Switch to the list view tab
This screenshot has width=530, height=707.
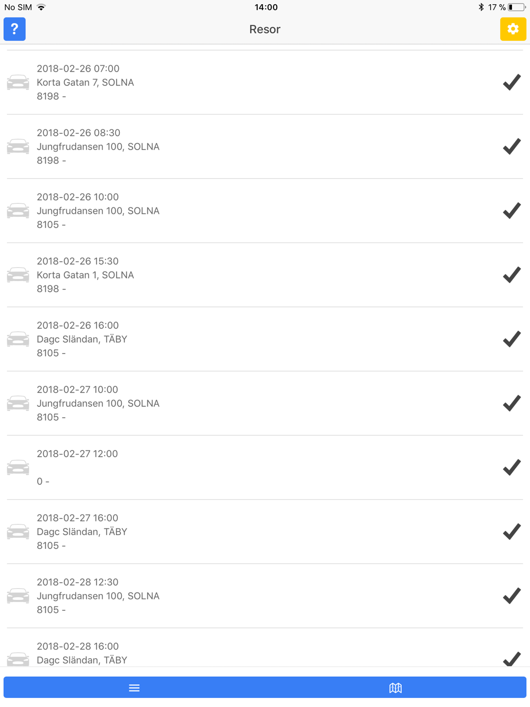pyautogui.click(x=134, y=688)
